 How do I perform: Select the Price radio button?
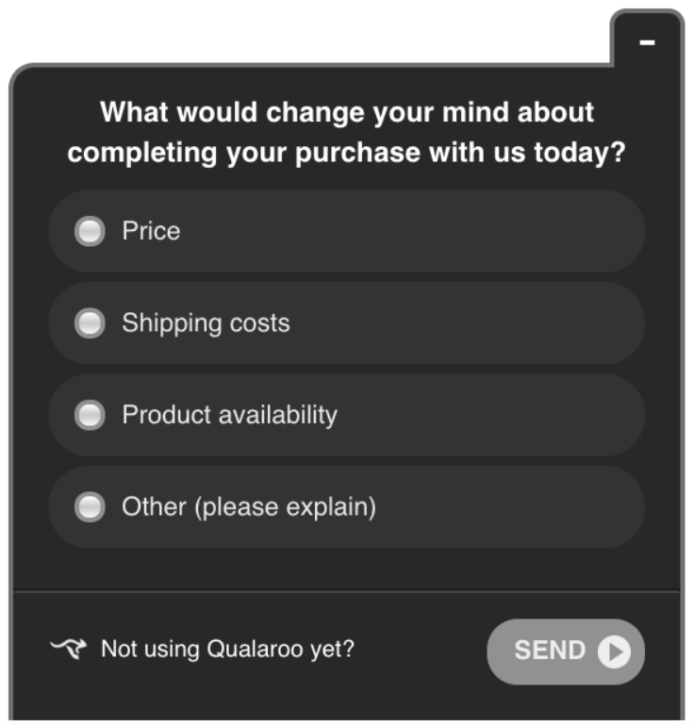(90, 232)
